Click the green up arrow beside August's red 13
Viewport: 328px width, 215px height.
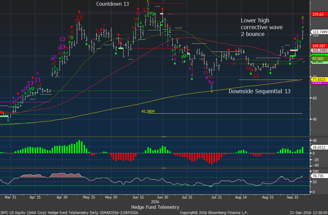251,74
